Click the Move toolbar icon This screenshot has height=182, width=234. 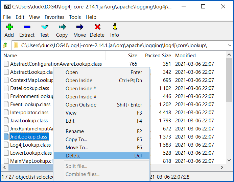click(80, 27)
